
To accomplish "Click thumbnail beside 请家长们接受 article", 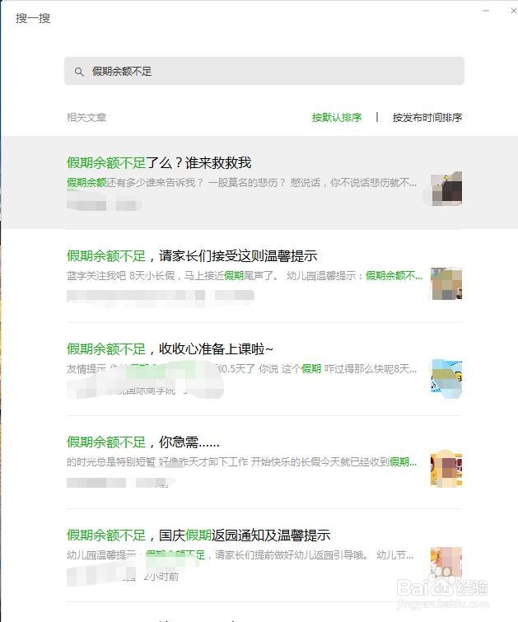I will coord(446,283).
